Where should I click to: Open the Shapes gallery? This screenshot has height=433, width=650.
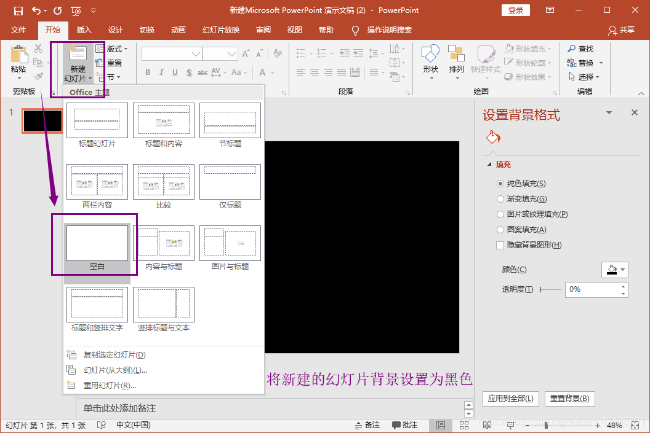coord(430,62)
